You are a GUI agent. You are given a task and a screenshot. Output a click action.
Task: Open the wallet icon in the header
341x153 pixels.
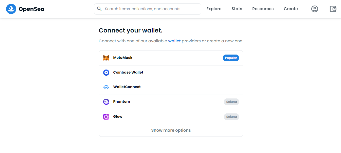(333, 9)
